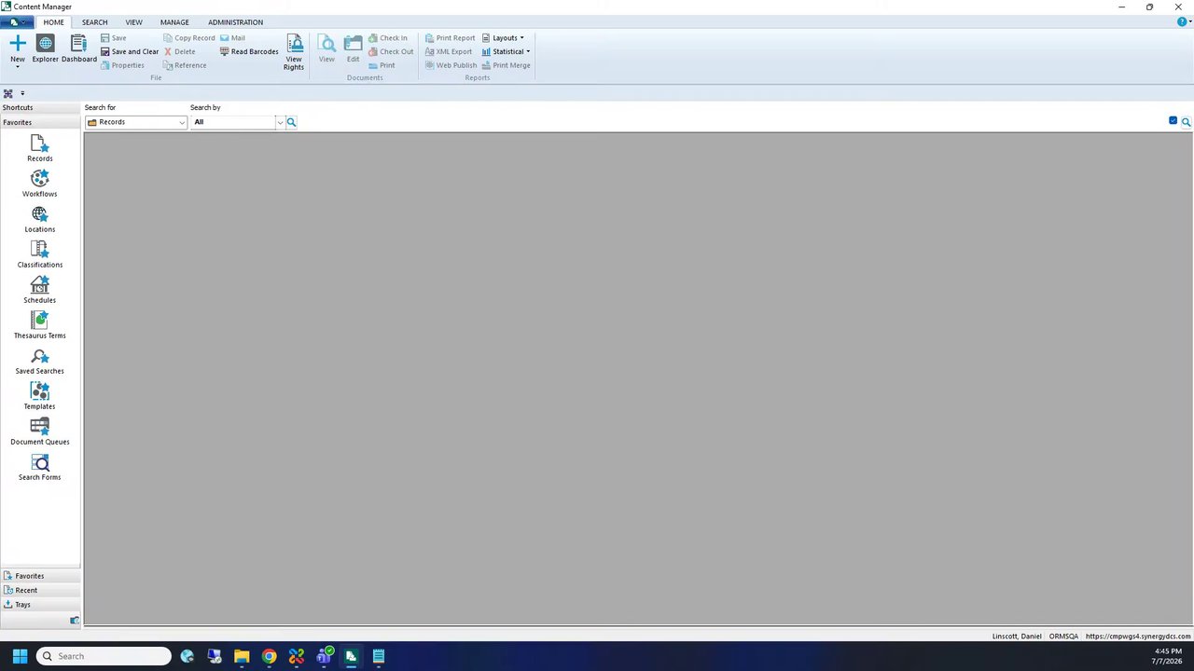1194x671 pixels.
Task: Click ORMSQA dataset in status bar
Action: click(1063, 637)
